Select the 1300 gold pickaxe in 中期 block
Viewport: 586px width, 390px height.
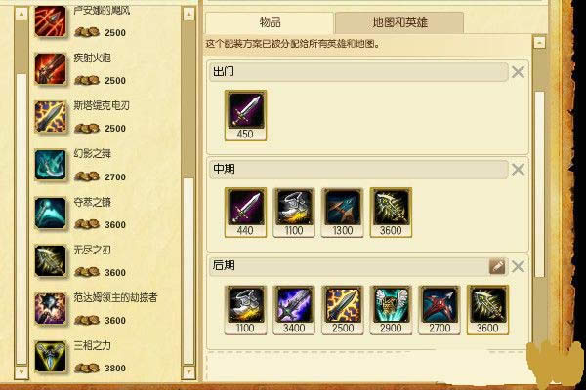pyautogui.click(x=343, y=213)
